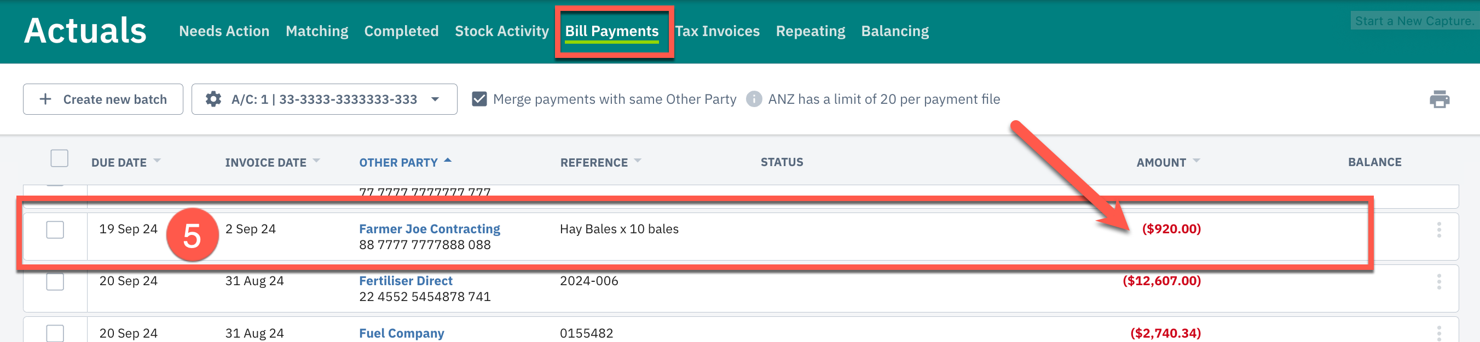Open the three-dot menu for Farmer Joe Contracting
This screenshot has height=342, width=1480.
(1438, 229)
